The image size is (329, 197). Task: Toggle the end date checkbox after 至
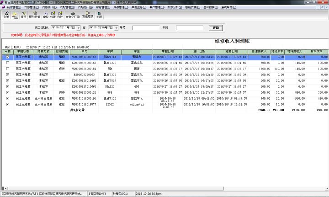(91, 28)
